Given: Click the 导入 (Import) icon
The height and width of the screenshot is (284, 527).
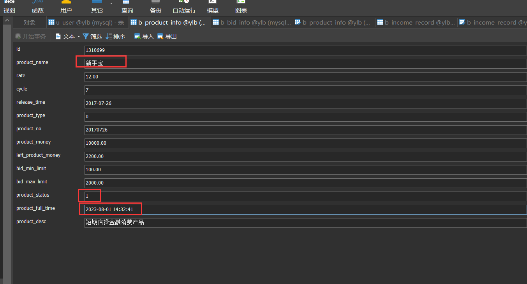Looking at the screenshot, I should coord(137,36).
